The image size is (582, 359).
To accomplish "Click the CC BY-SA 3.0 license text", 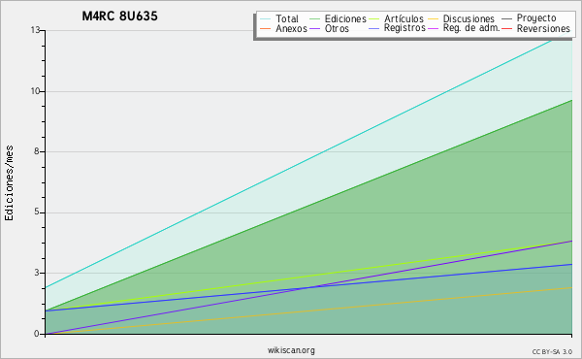I will (x=552, y=351).
